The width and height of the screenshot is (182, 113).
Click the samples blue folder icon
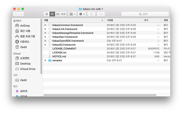pyautogui.click(x=50, y=60)
